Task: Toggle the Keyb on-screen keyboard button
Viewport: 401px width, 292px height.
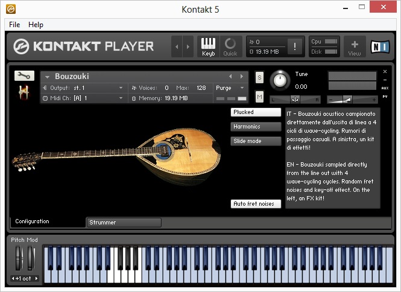Action: 208,46
